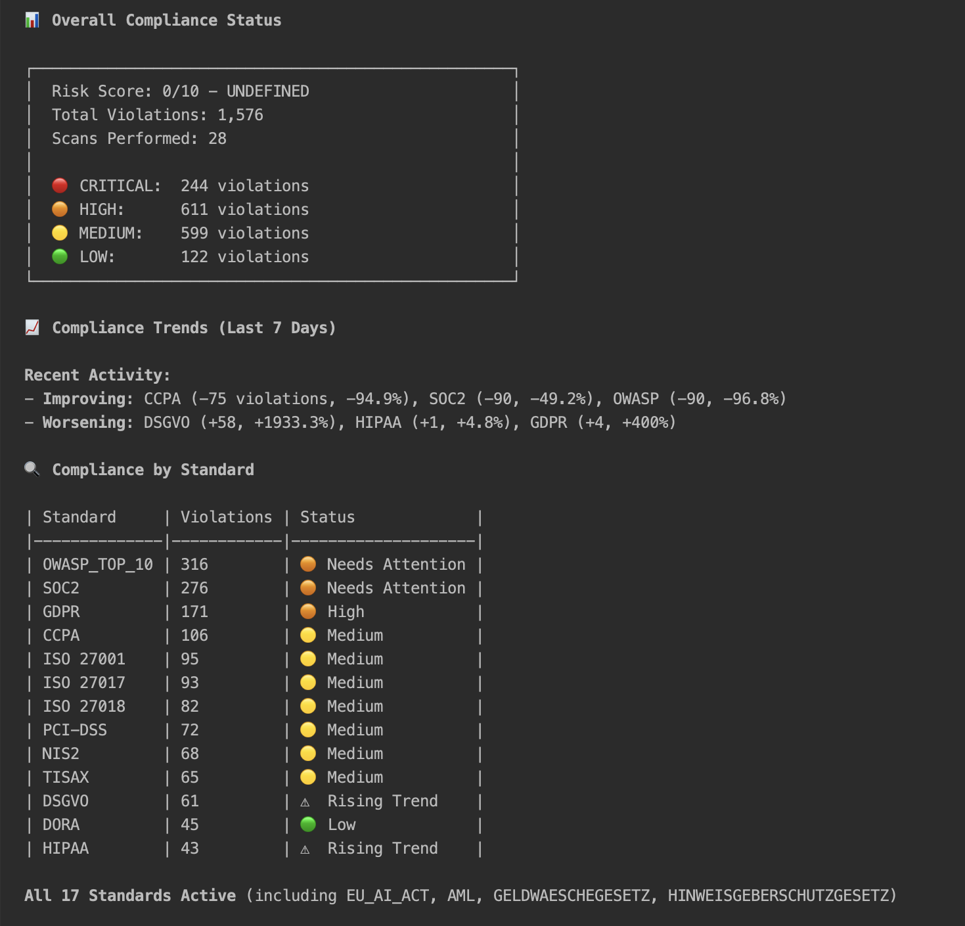Click 'Rising Trend' status in DSGVO row
965x926 pixels.
(383, 801)
